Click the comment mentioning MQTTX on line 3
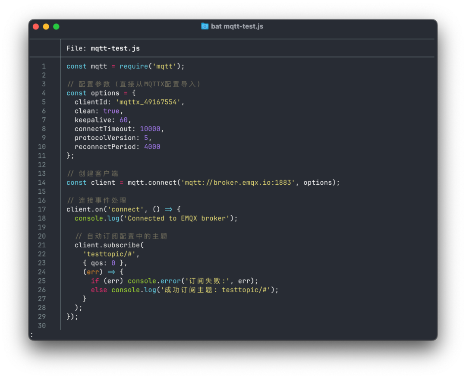The width and height of the screenshot is (466, 378). coord(134,84)
